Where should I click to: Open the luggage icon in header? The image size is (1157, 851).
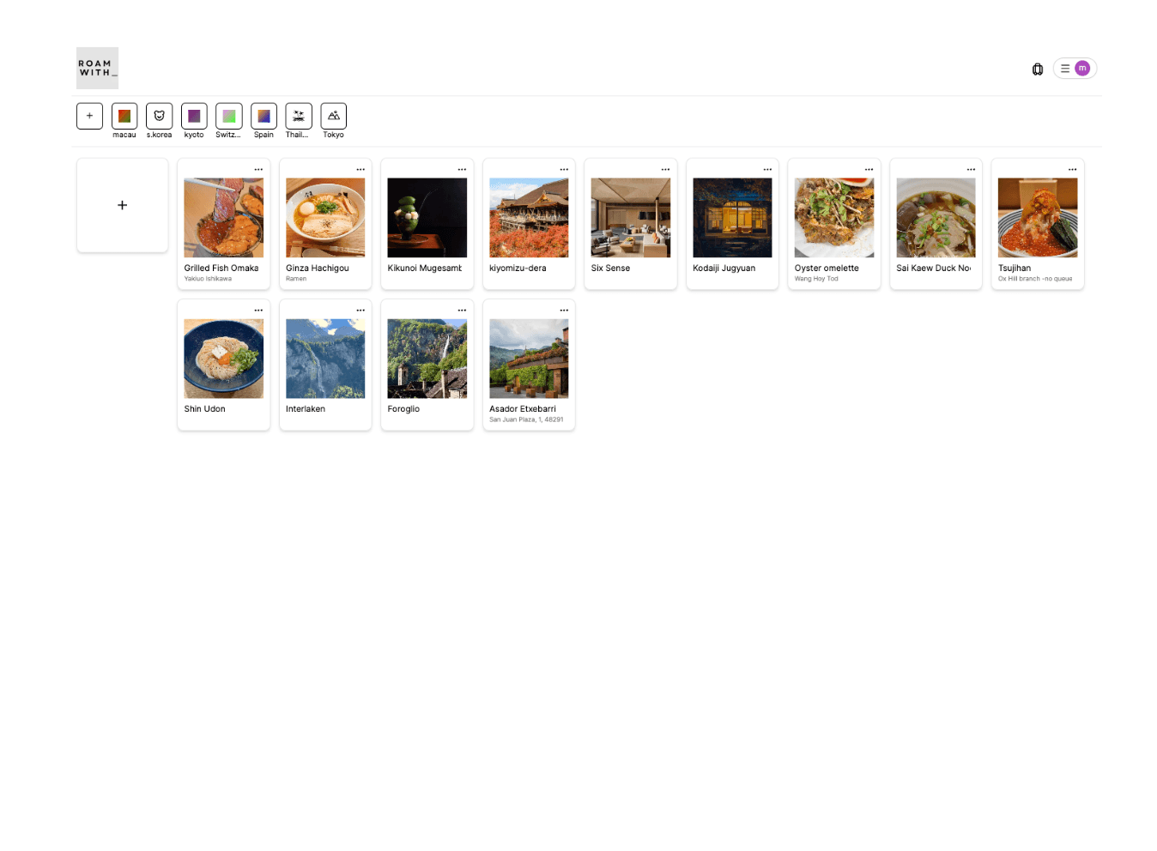point(1038,69)
